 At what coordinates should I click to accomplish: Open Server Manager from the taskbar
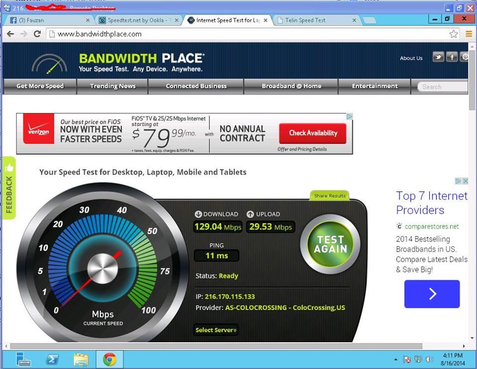click(x=23, y=360)
